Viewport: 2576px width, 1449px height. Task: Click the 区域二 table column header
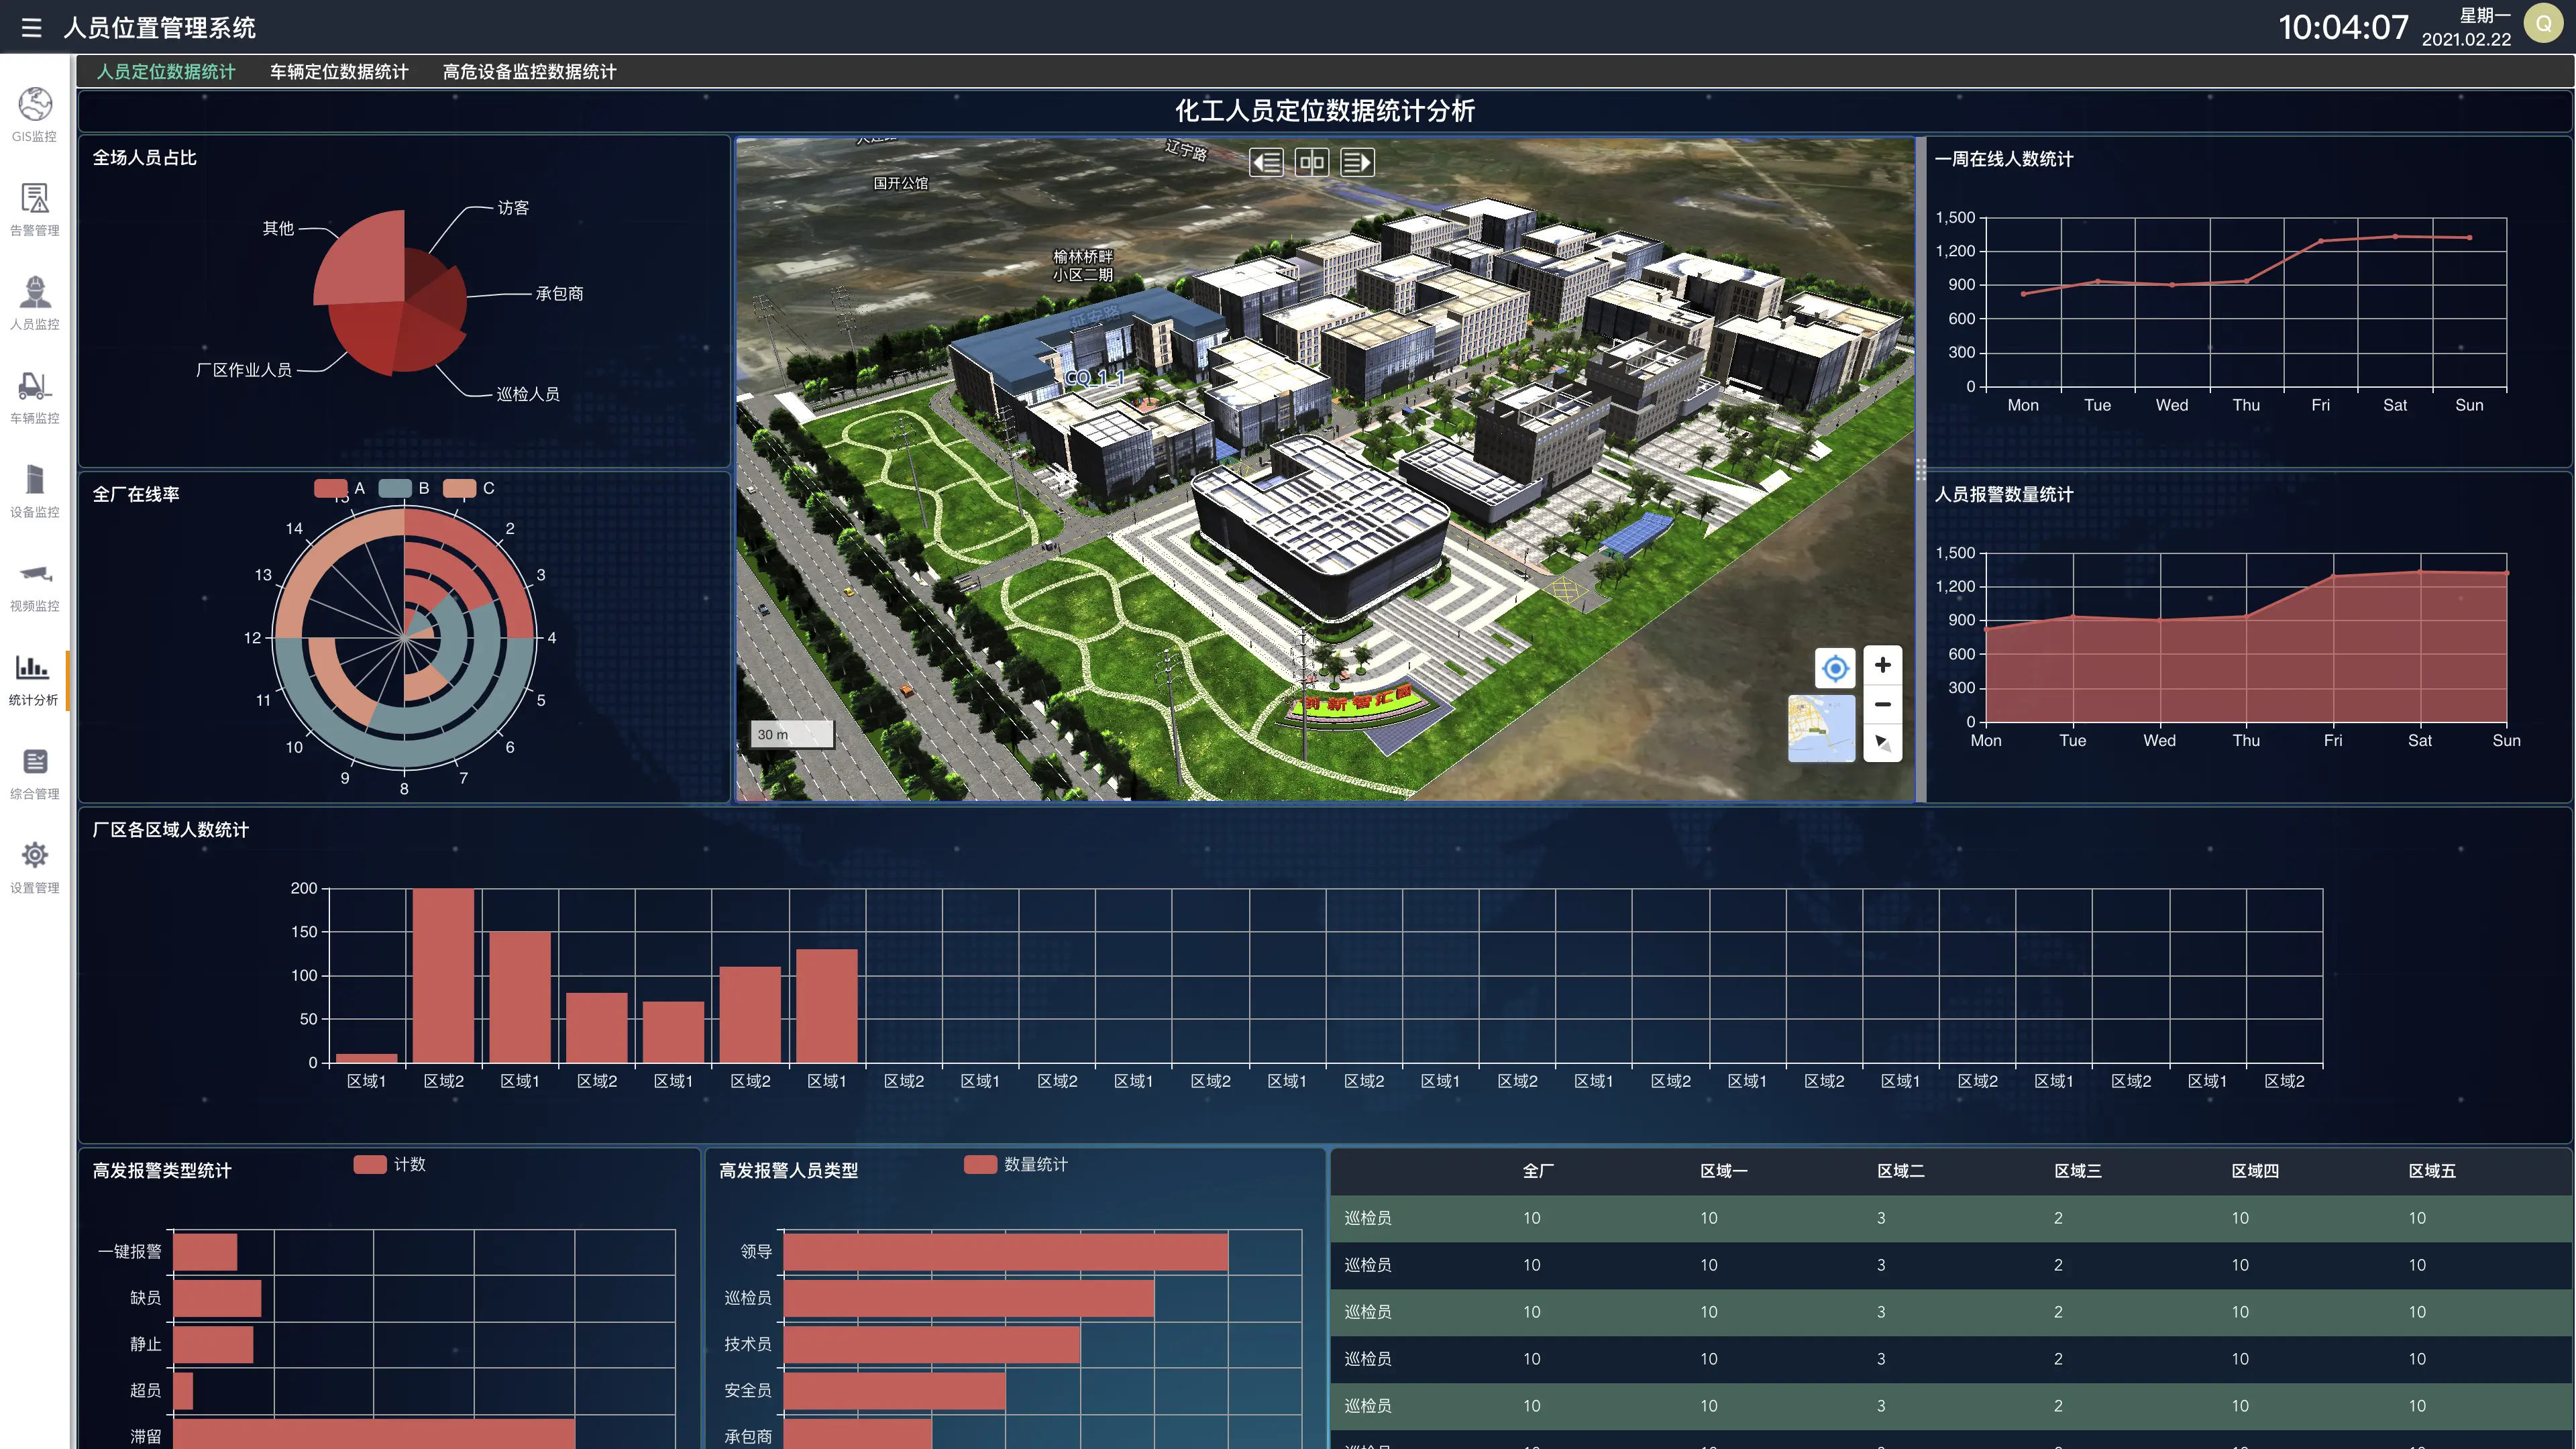point(1900,1171)
